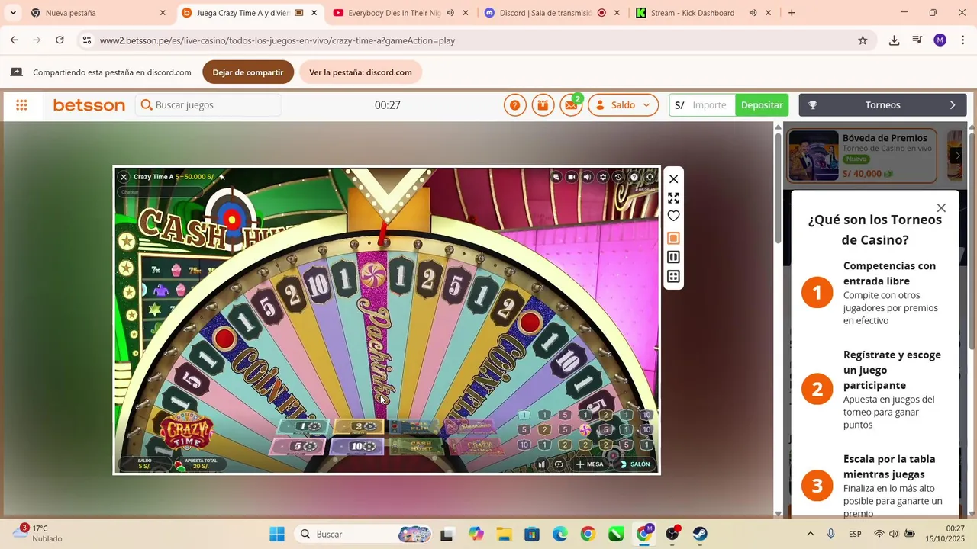Open Steam from the taskbar
The height and width of the screenshot is (549, 977).
click(700, 534)
